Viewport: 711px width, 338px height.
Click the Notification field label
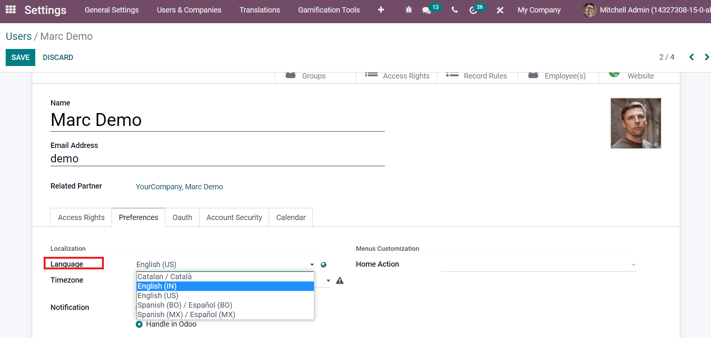[x=70, y=307]
